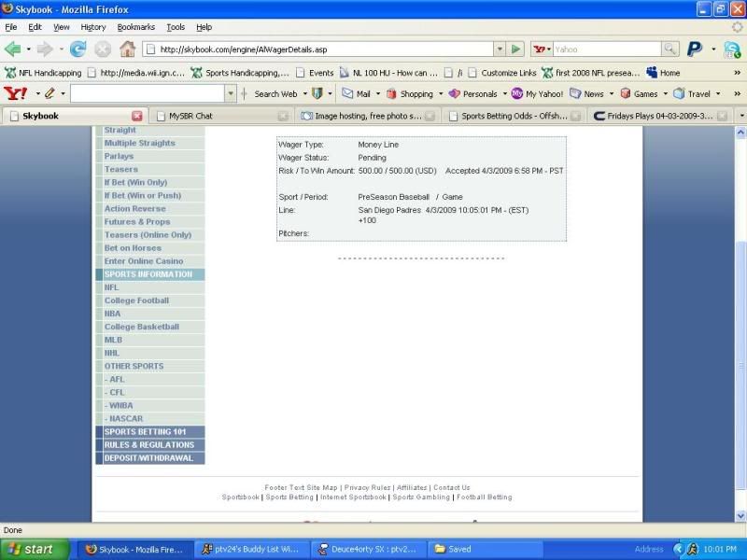List all tabs with the tab bar arrow
Screen dimensions: 747x560
(x=741, y=116)
